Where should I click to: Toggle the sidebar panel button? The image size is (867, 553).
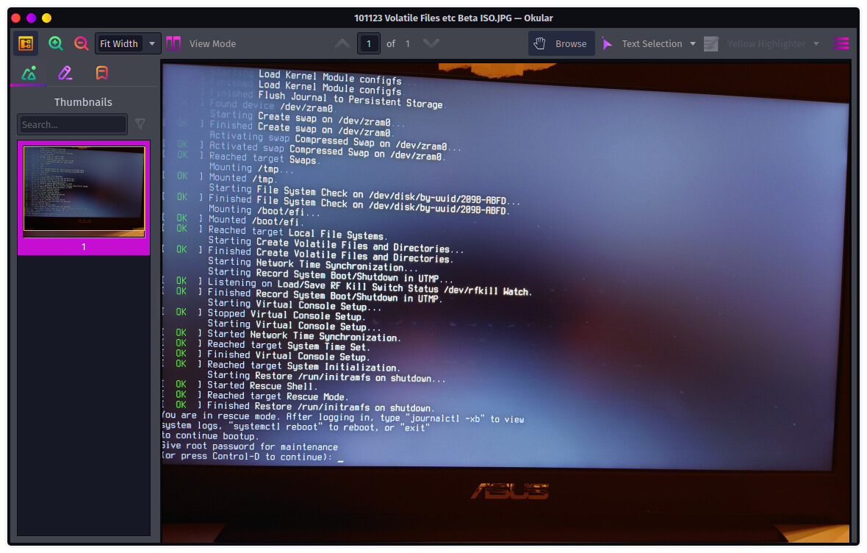(26, 43)
